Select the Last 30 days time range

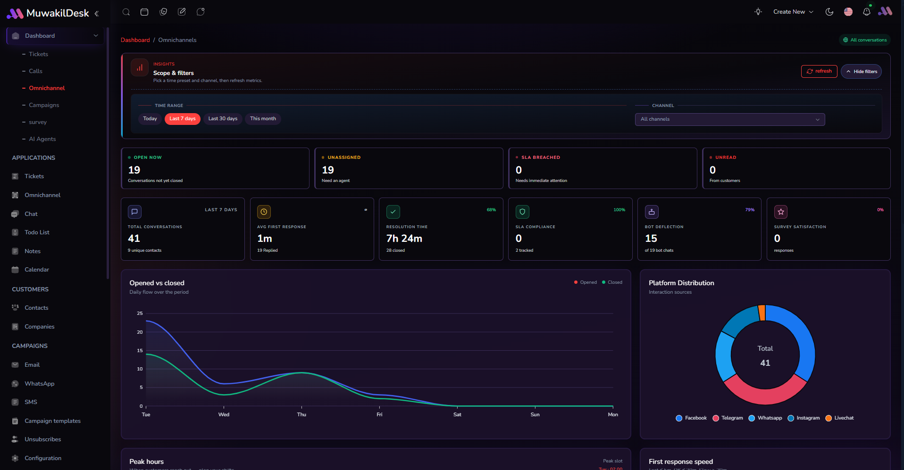pyautogui.click(x=223, y=119)
